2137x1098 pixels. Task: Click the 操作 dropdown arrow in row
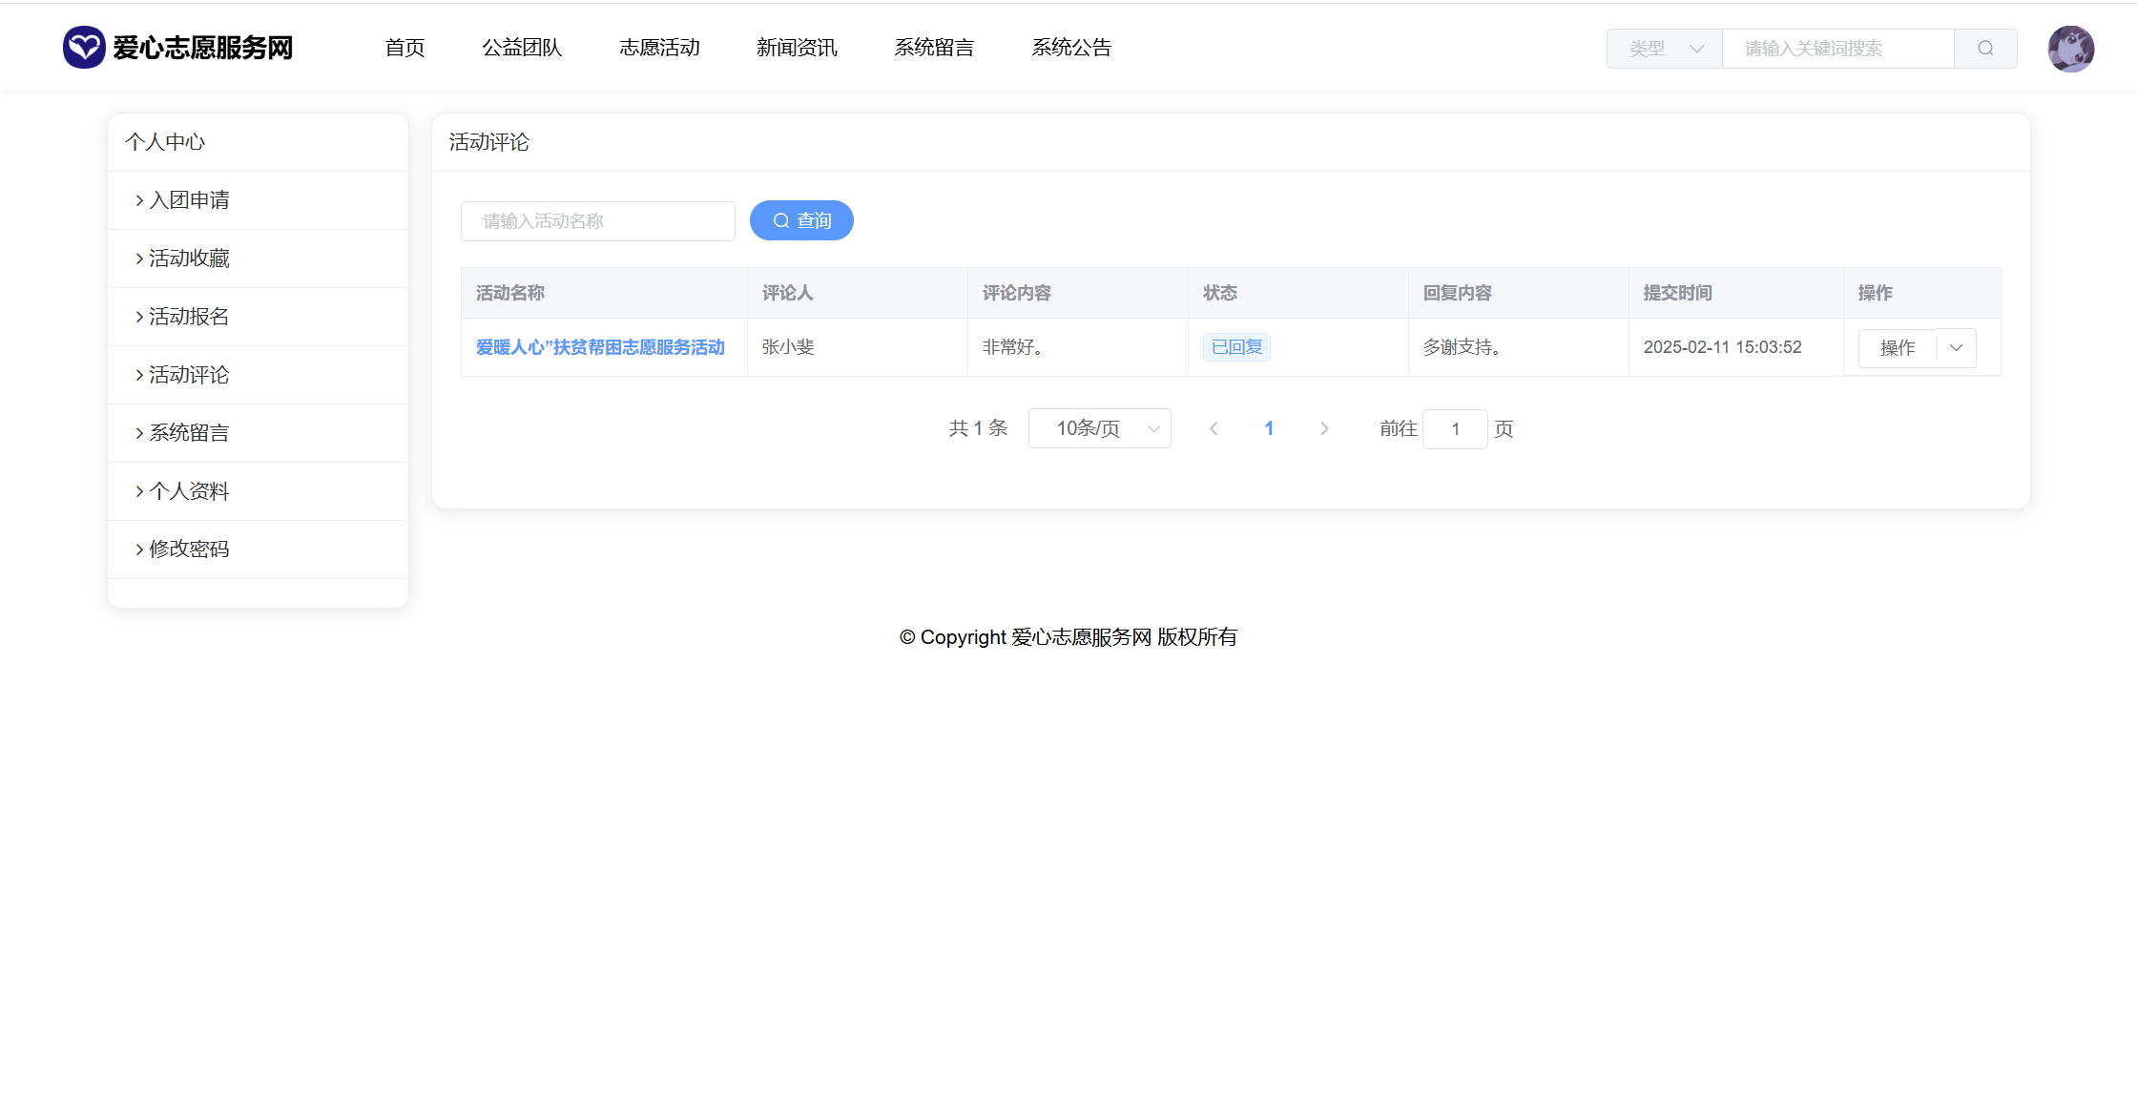tap(1957, 348)
